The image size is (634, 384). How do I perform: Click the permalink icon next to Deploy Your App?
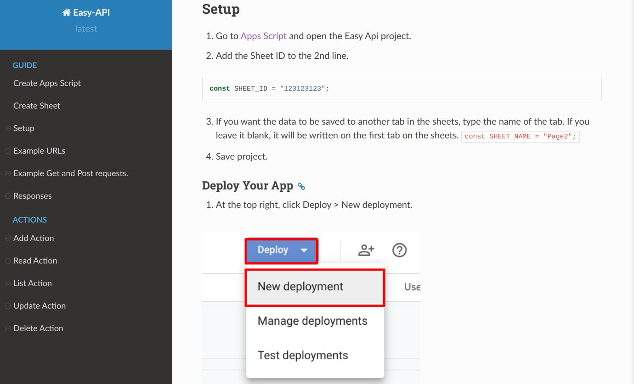pyautogui.click(x=301, y=186)
